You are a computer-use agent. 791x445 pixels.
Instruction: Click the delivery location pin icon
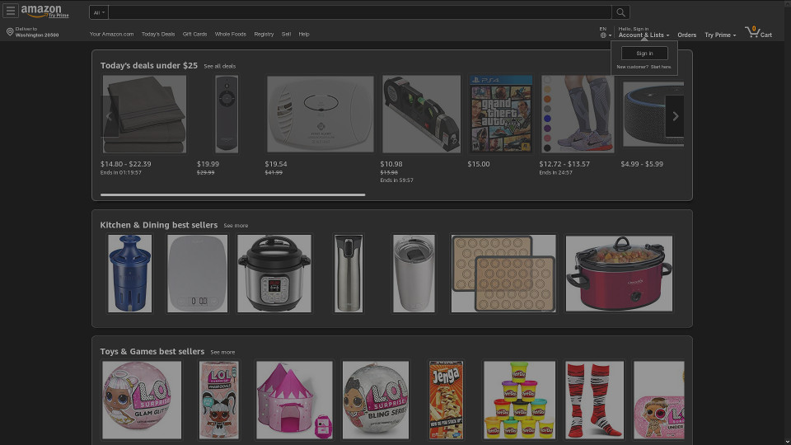click(10, 32)
